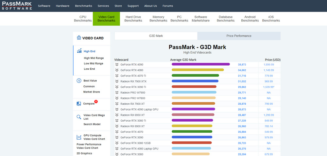Click the GeForce RTX 4080 yellow bar
The image size is (327, 156).
pos(198,70)
